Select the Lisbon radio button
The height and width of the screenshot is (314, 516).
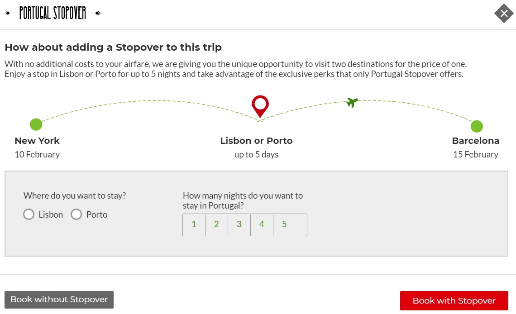29,214
